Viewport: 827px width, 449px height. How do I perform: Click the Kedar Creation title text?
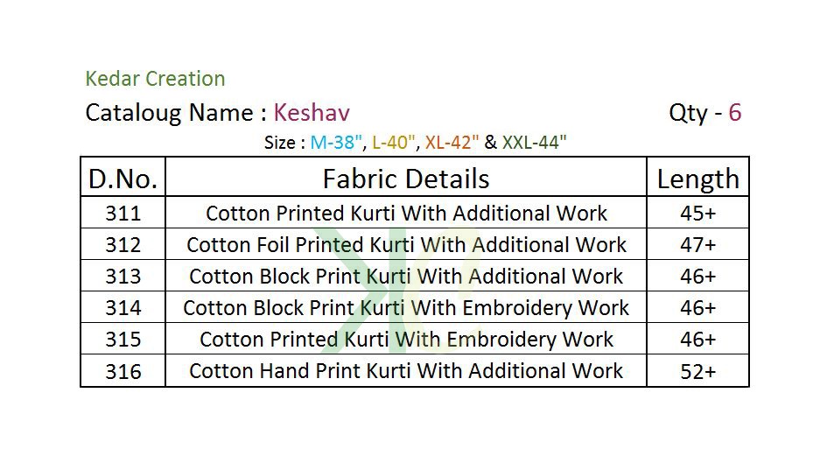pos(155,79)
